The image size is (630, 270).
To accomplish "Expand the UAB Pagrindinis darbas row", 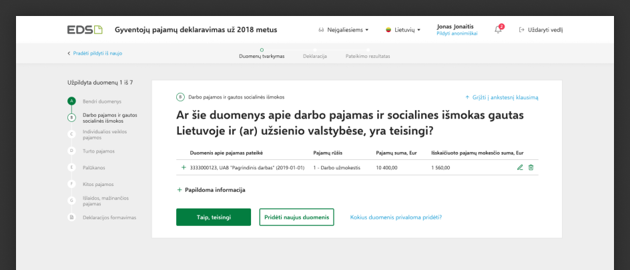I will click(x=184, y=167).
